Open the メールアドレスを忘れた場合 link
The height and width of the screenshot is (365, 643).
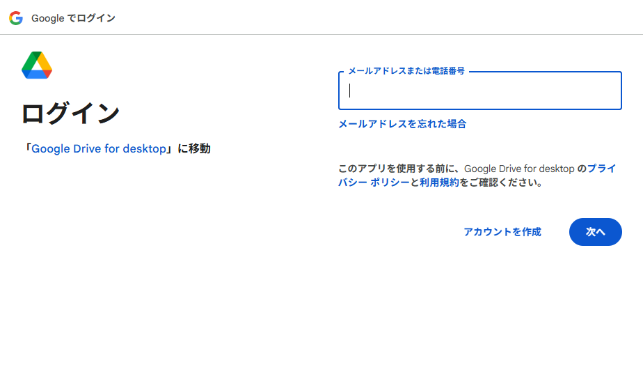pyautogui.click(x=402, y=124)
